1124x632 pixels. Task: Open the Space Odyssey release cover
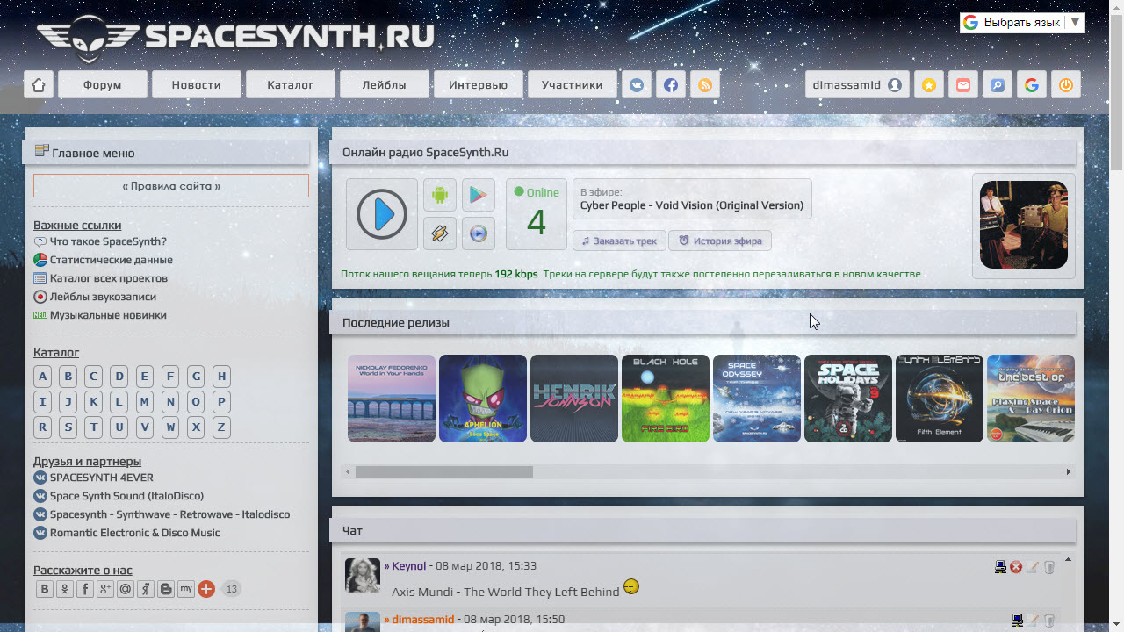(x=757, y=399)
